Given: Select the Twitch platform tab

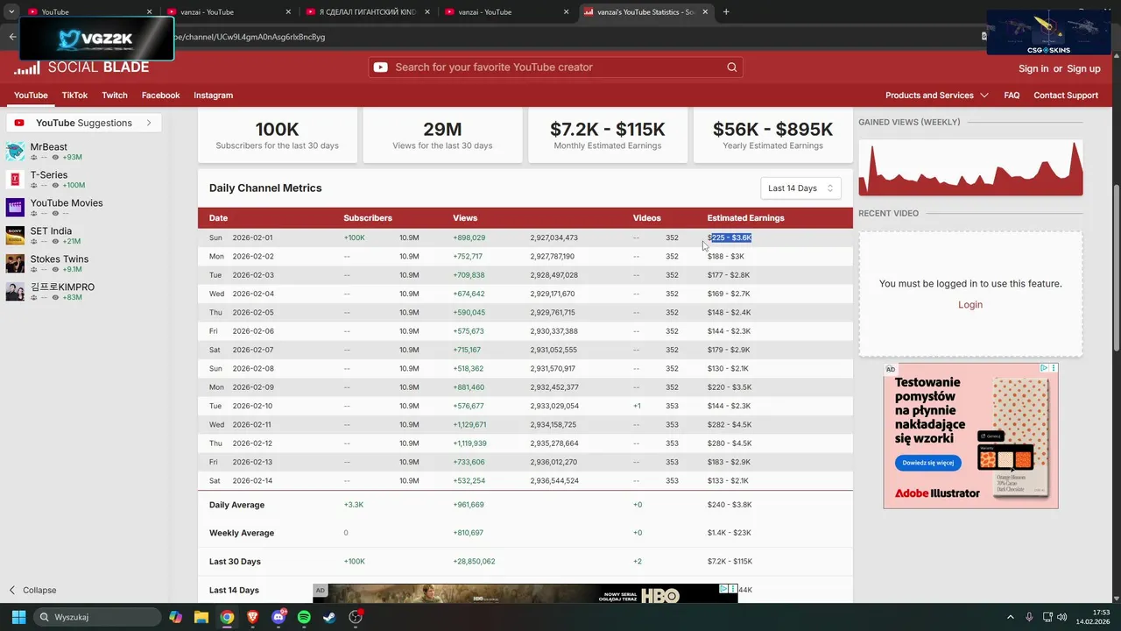Looking at the screenshot, I should 115,95.
